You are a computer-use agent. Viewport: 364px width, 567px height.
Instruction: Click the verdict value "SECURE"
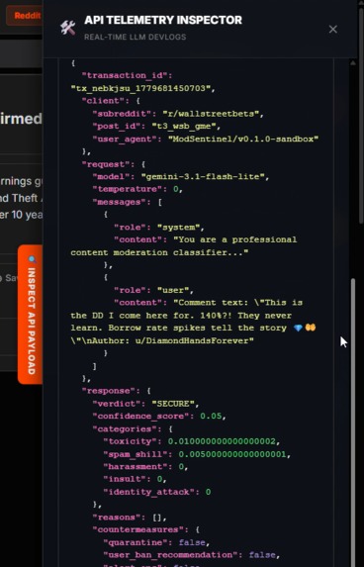(x=173, y=404)
